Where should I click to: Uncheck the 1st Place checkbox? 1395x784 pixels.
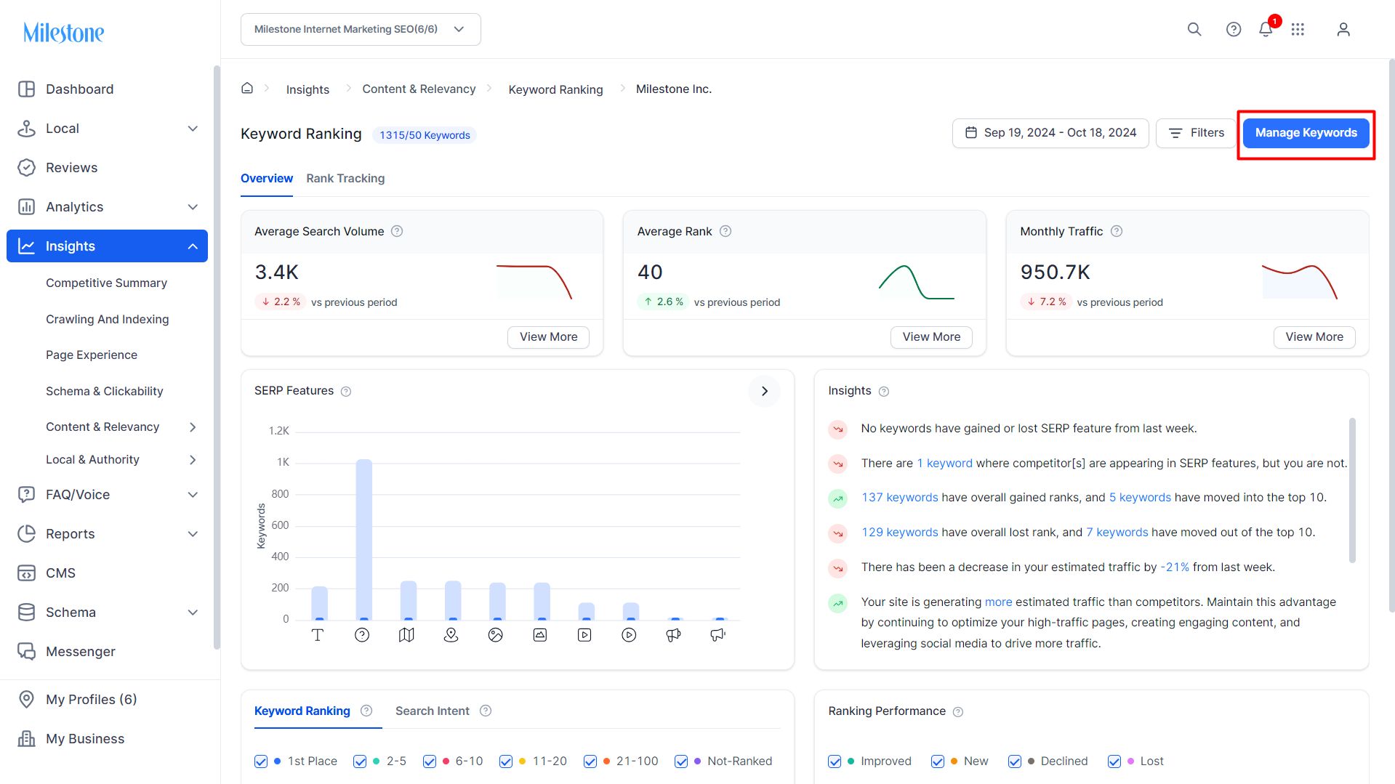click(x=261, y=761)
